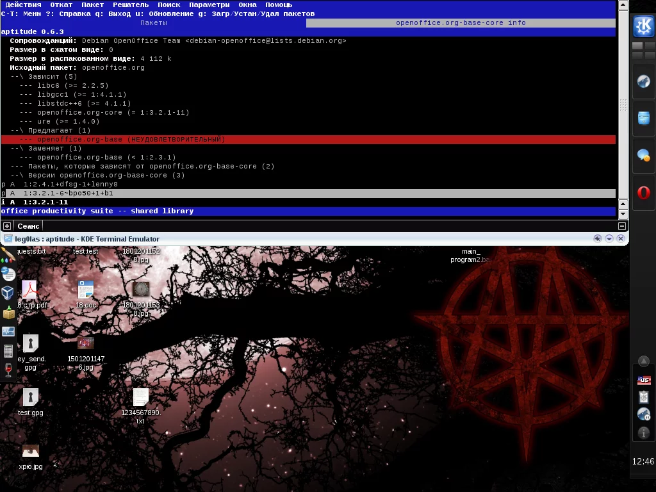
Task: Open the 8 стр.pdf desktop file
Action: 31,295
